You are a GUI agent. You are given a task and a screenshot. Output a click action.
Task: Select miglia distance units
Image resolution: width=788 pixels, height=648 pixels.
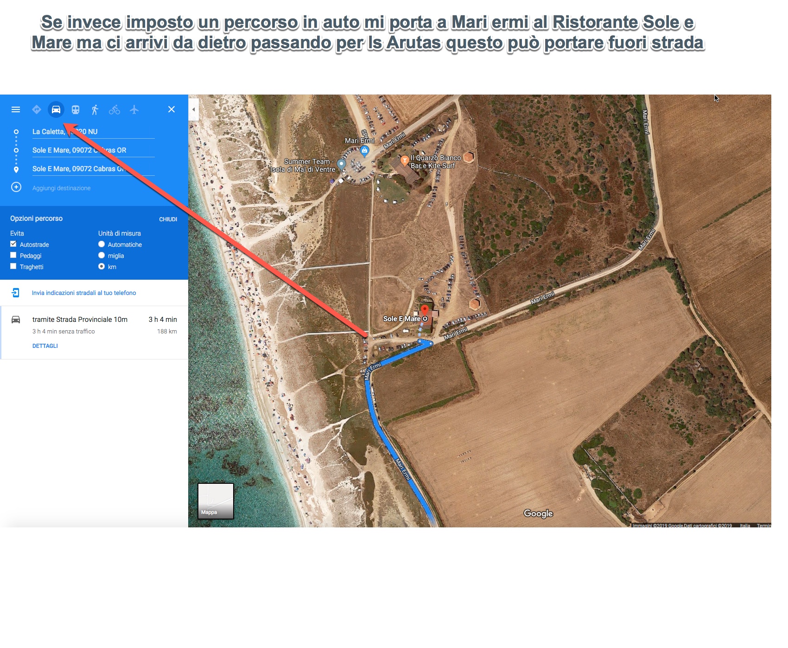pyautogui.click(x=102, y=255)
